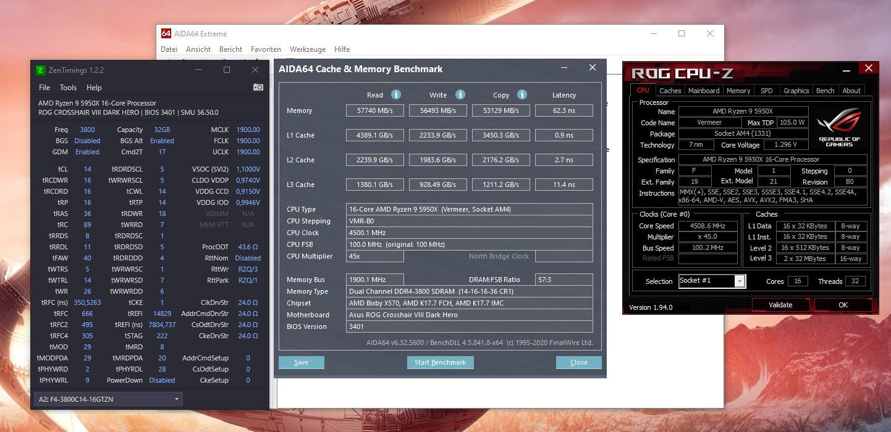891x432 pixels.
Task: Click the Motherboard field Asus ROG Crosshair VIII
Action: [470, 315]
